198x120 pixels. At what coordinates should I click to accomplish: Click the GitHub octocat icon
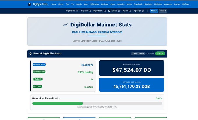coord(109,11)
